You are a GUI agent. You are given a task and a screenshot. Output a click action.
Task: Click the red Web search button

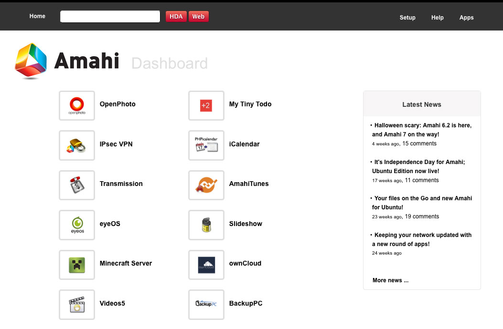coord(199,17)
